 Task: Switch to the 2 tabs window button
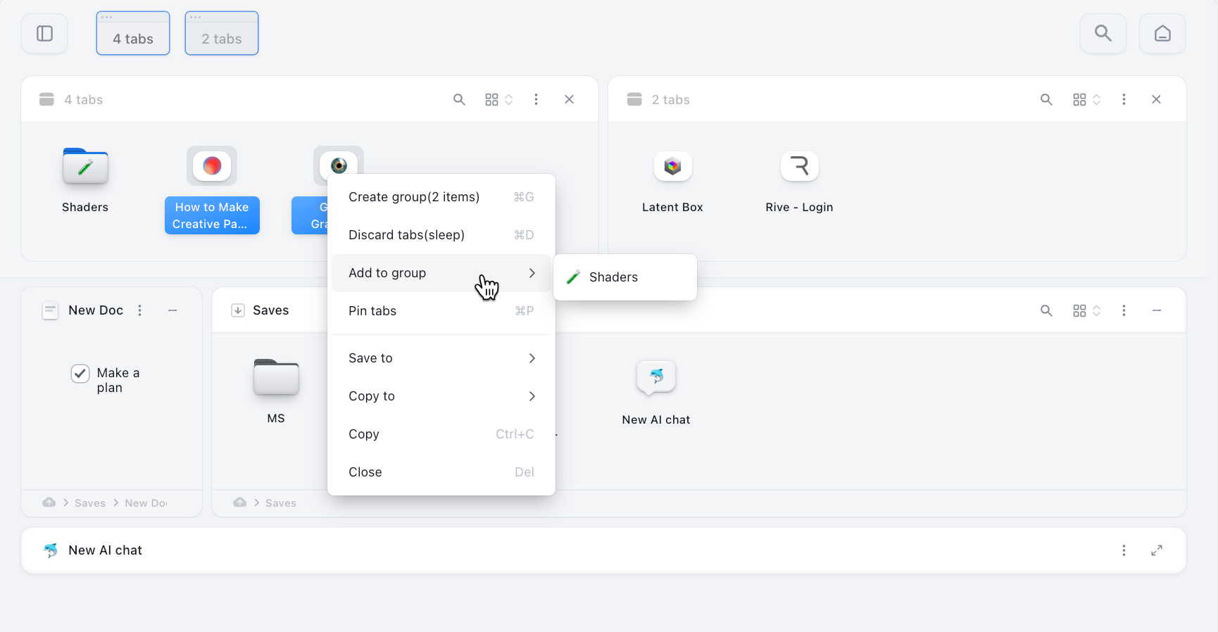pyautogui.click(x=222, y=34)
